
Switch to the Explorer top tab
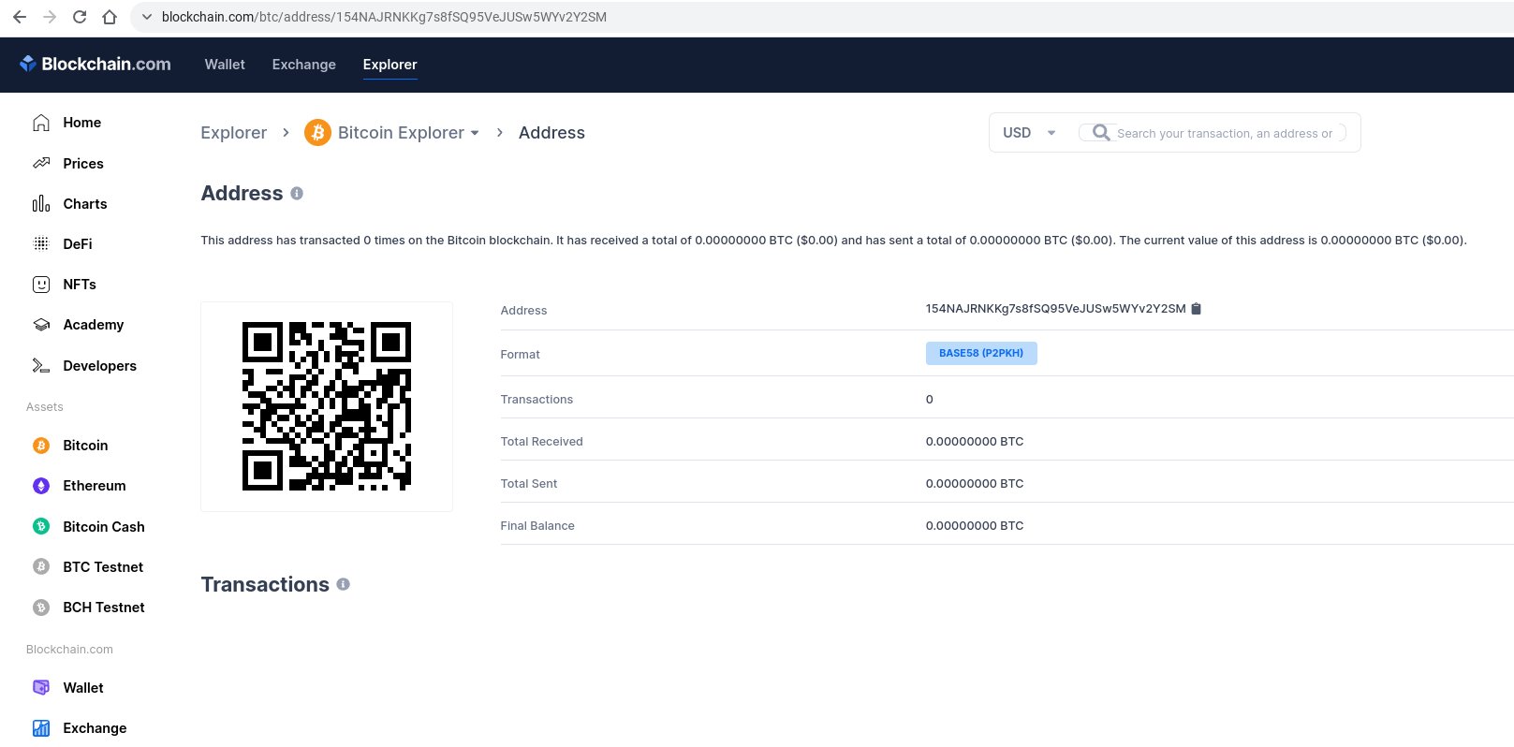pos(390,65)
